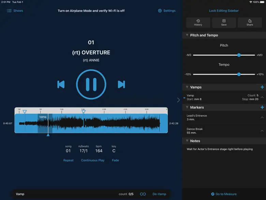Click the -M3 pitch minimum label
Image resolution: width=266 pixels, height=200 pixels.
click(189, 55)
